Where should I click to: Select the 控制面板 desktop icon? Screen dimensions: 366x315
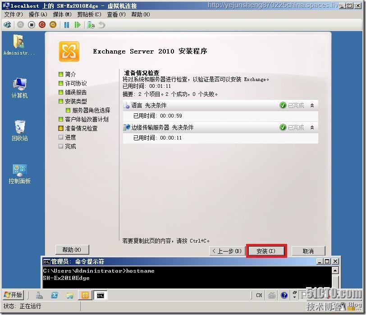coord(20,174)
